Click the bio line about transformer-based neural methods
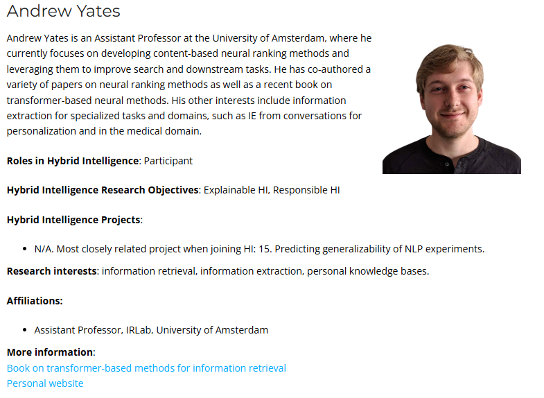Image resolution: width=544 pixels, height=398 pixels. (176, 101)
